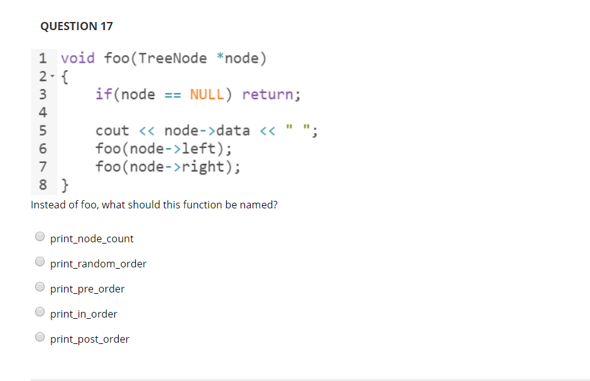590x381 pixels.
Task: Click line number 5 in the gutter
Action: pos(43,131)
